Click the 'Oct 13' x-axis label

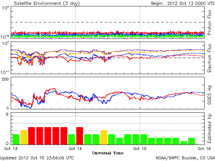coord(11,149)
